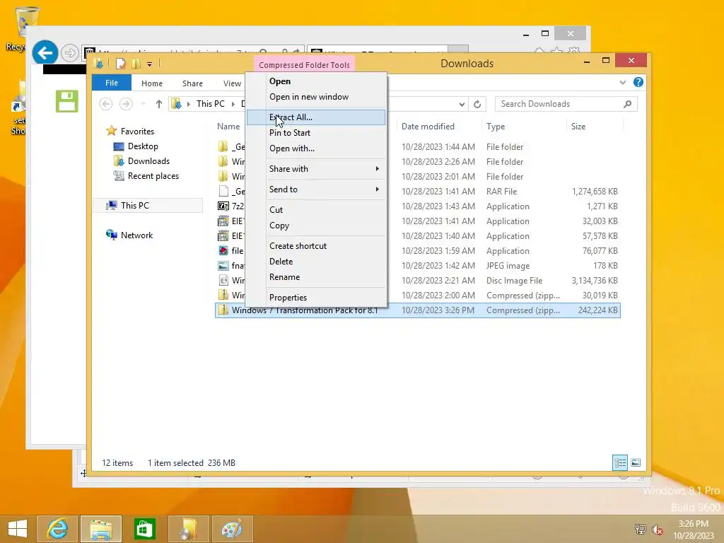Expand the Send to submenu
Viewport: 724px width, 543px height.
coord(316,189)
